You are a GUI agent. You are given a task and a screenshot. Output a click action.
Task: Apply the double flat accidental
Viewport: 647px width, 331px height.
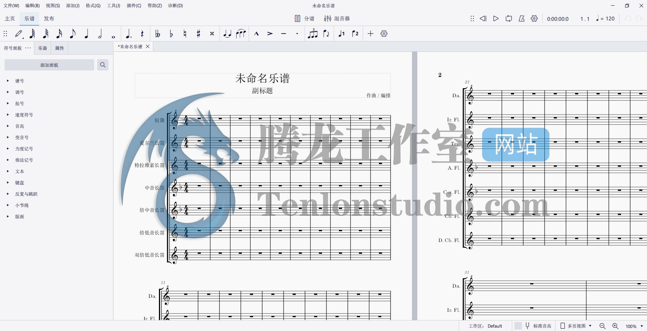[x=158, y=34]
